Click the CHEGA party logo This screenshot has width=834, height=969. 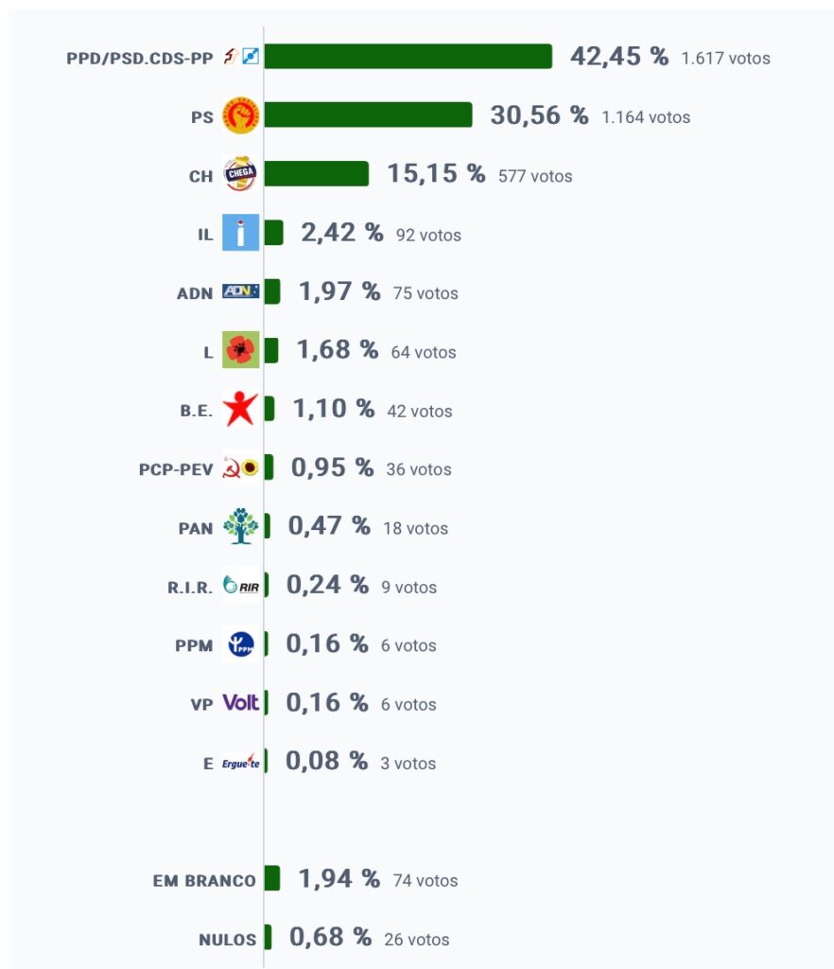pos(241,174)
